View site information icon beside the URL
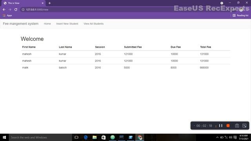251x141 pixels. point(23,9)
